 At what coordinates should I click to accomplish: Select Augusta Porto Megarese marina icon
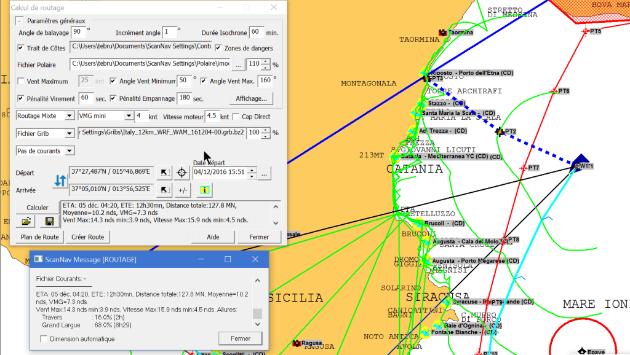pos(427,260)
